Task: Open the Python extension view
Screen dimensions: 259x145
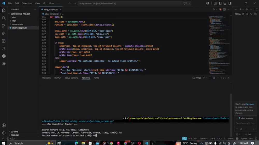Action: [4, 56]
